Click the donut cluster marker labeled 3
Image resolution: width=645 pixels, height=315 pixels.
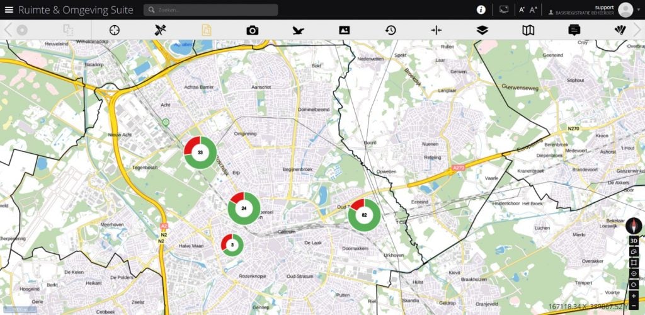pyautogui.click(x=232, y=245)
